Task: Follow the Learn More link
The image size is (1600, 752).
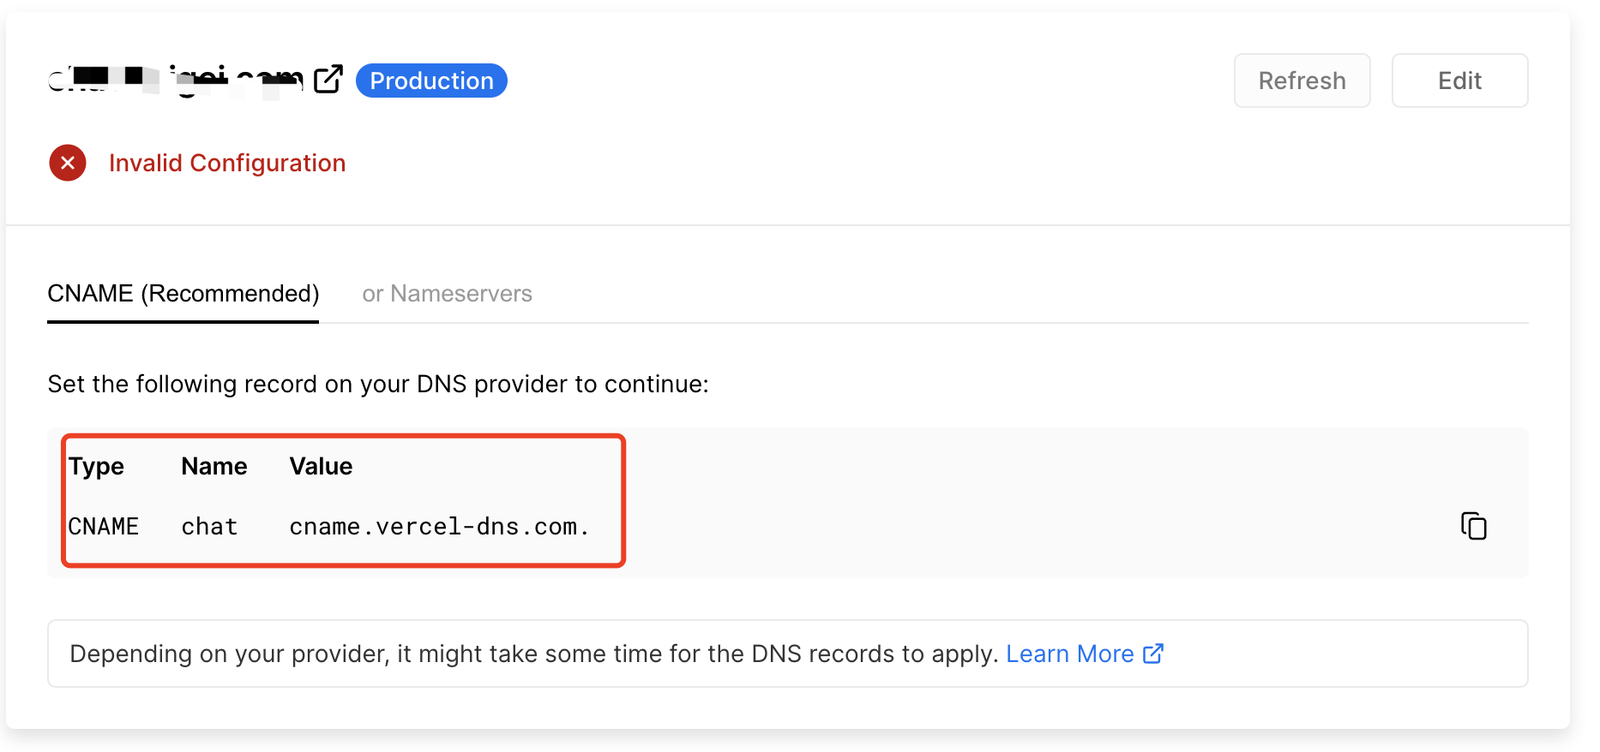Action: point(1069,654)
